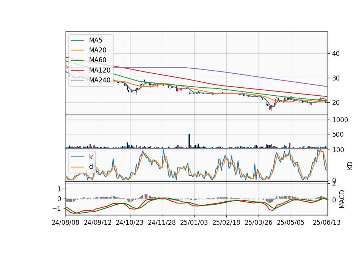Image resolution: width=364 pixels, height=262 pixels.
Task: Click the price axis tick 30
Action: pos(336,78)
